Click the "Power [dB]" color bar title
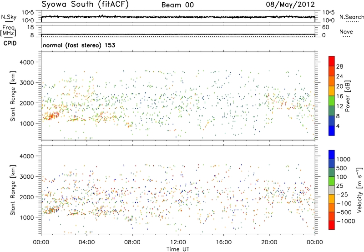Image resolution: width=364 pixels, height=252 pixels. pos(347,96)
